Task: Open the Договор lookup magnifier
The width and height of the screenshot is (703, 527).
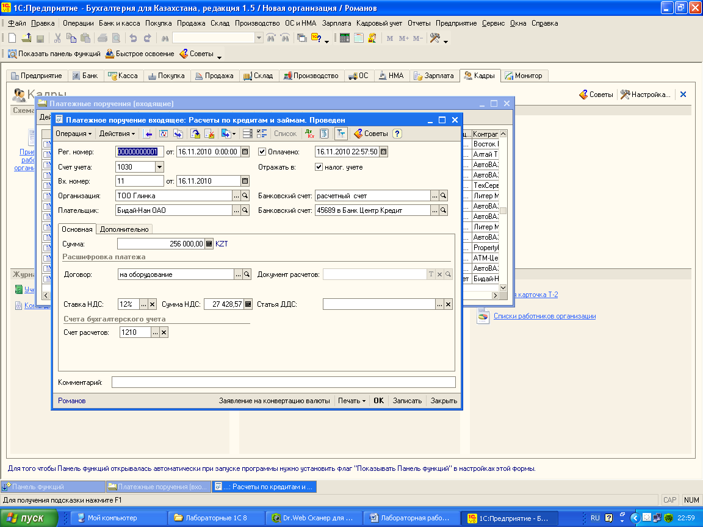Action: pos(247,274)
